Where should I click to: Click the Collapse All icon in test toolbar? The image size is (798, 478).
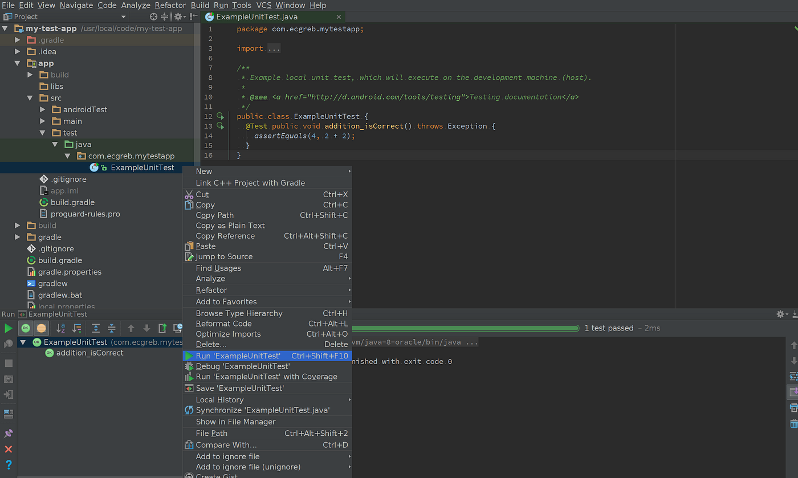pos(111,328)
